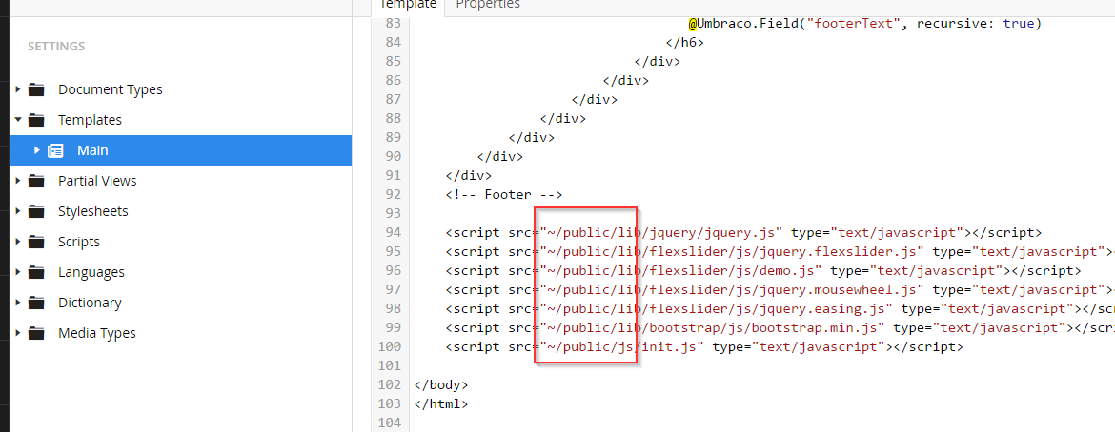Click the Stylesheets folder icon
The width and height of the screenshot is (1115, 432).
pyautogui.click(x=36, y=212)
